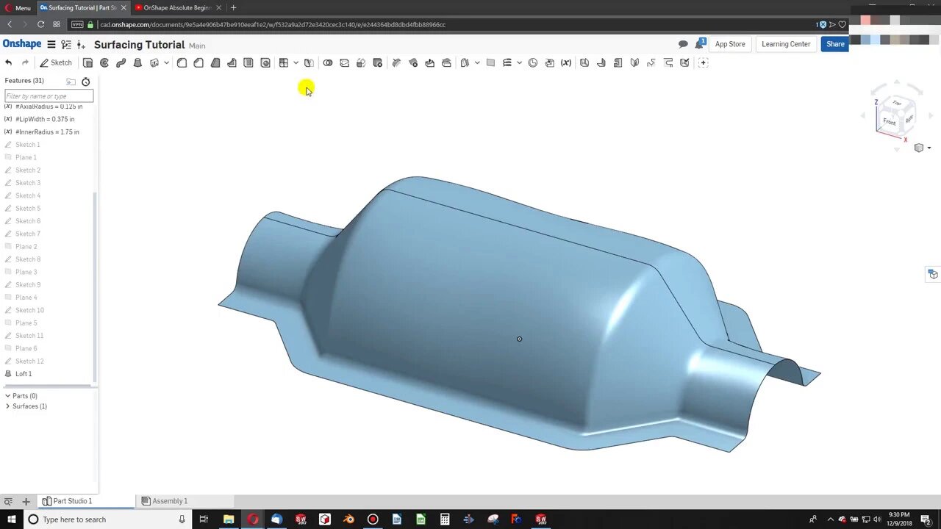941x529 pixels.
Task: Select the Transform tool
Action: [x=361, y=62]
